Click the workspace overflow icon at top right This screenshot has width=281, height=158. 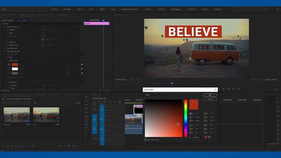(277, 9)
